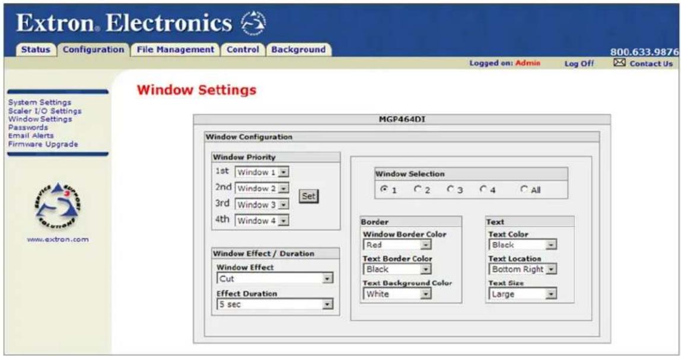Viewport: 681px width, 356px height.
Task: Open the Text Border Color dropdown
Action: [397, 270]
